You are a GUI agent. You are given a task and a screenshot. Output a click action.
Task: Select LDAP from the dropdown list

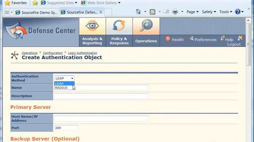pos(64,84)
